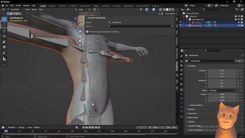245x138 pixels.
Task: Click the Source armature input field
Action: 139,26
